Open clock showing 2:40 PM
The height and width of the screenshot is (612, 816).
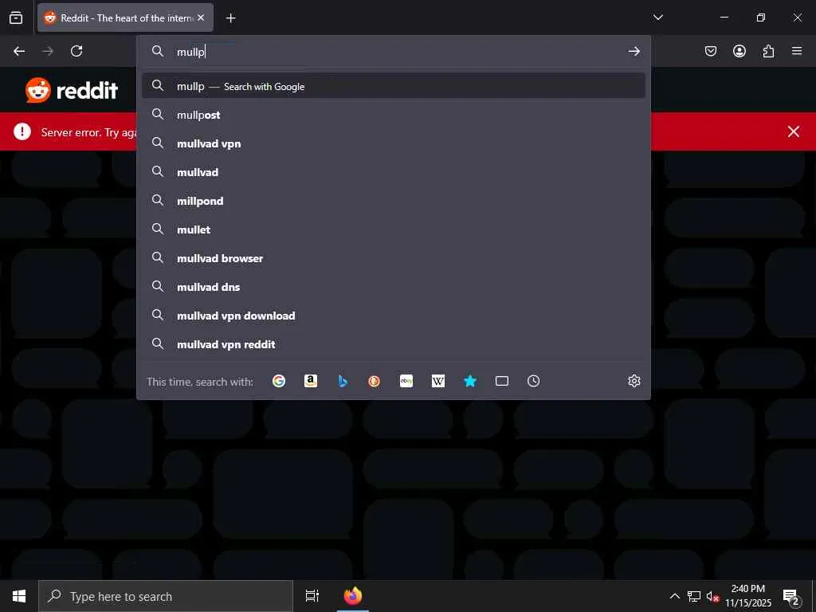point(747,596)
